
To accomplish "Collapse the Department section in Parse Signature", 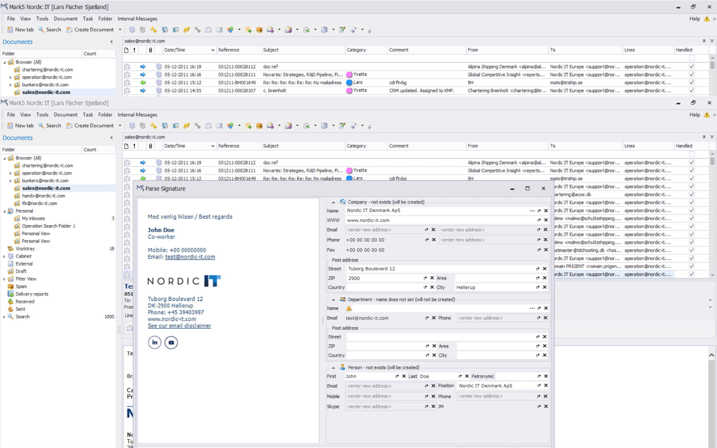I will (x=333, y=300).
